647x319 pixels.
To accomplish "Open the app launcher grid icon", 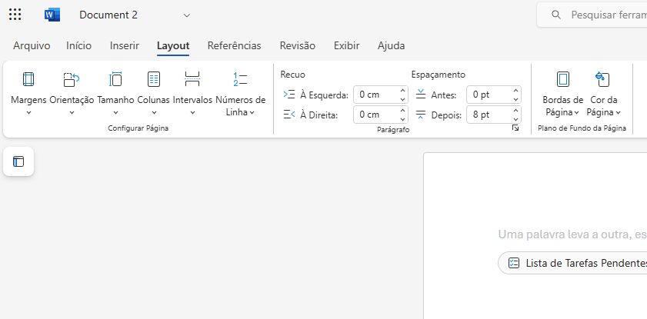I will coord(15,15).
